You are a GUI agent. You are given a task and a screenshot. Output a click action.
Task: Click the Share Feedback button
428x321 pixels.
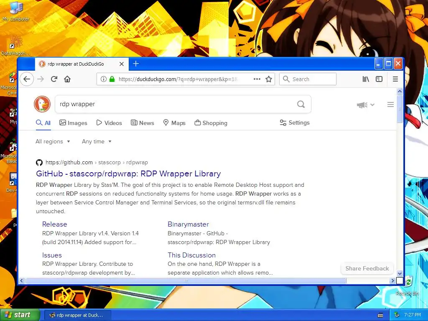point(367,268)
